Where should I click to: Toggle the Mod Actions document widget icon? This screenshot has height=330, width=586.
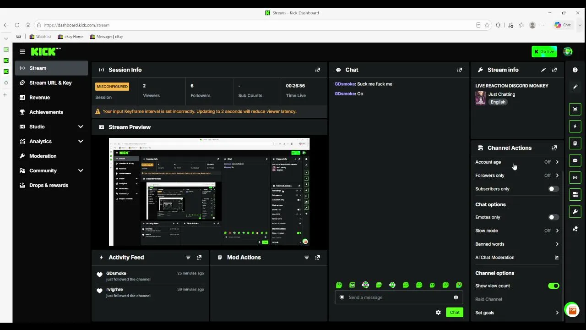(575, 143)
